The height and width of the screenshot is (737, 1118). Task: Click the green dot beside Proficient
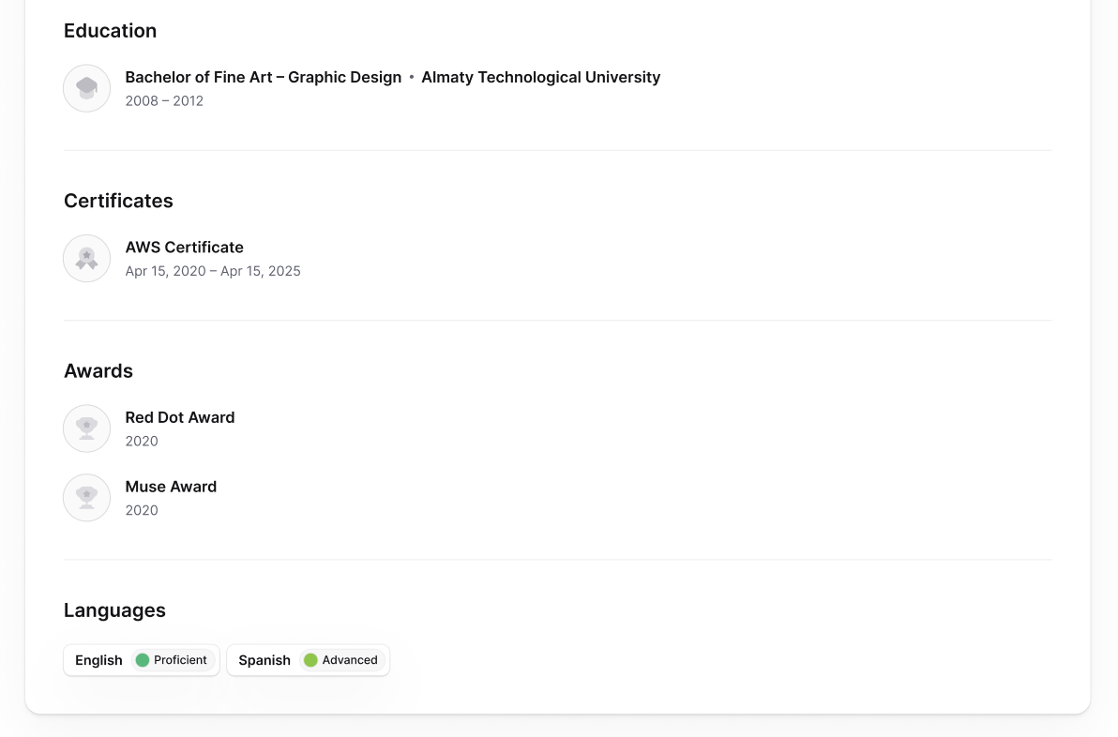coord(143,660)
